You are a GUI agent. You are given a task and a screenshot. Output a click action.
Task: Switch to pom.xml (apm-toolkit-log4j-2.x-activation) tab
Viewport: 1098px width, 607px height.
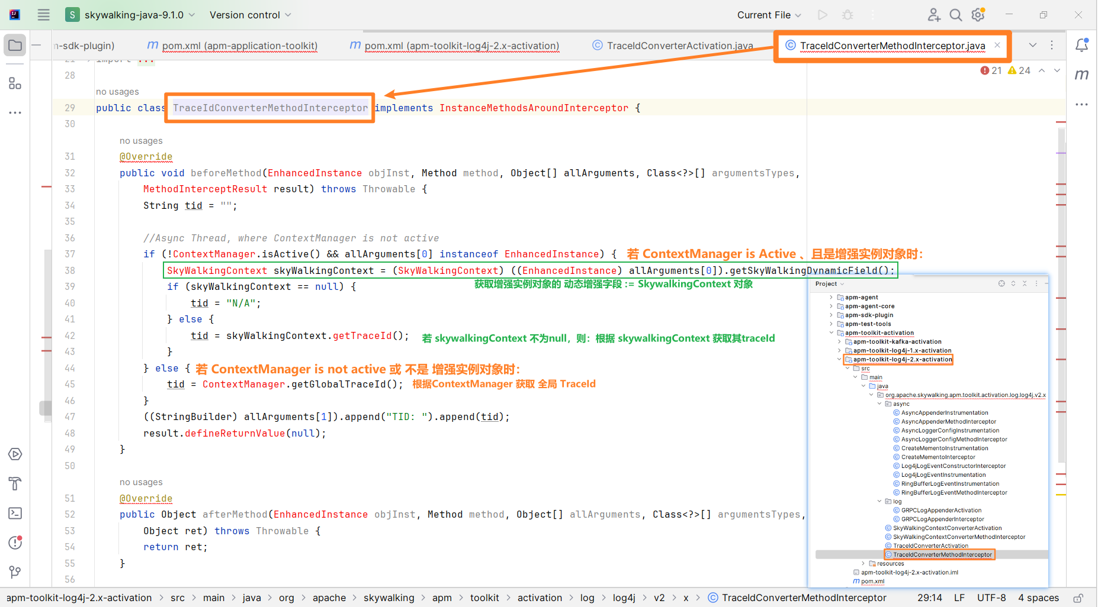click(x=454, y=46)
